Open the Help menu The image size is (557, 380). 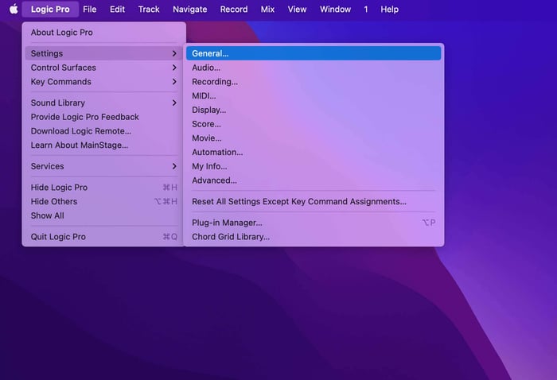(389, 10)
